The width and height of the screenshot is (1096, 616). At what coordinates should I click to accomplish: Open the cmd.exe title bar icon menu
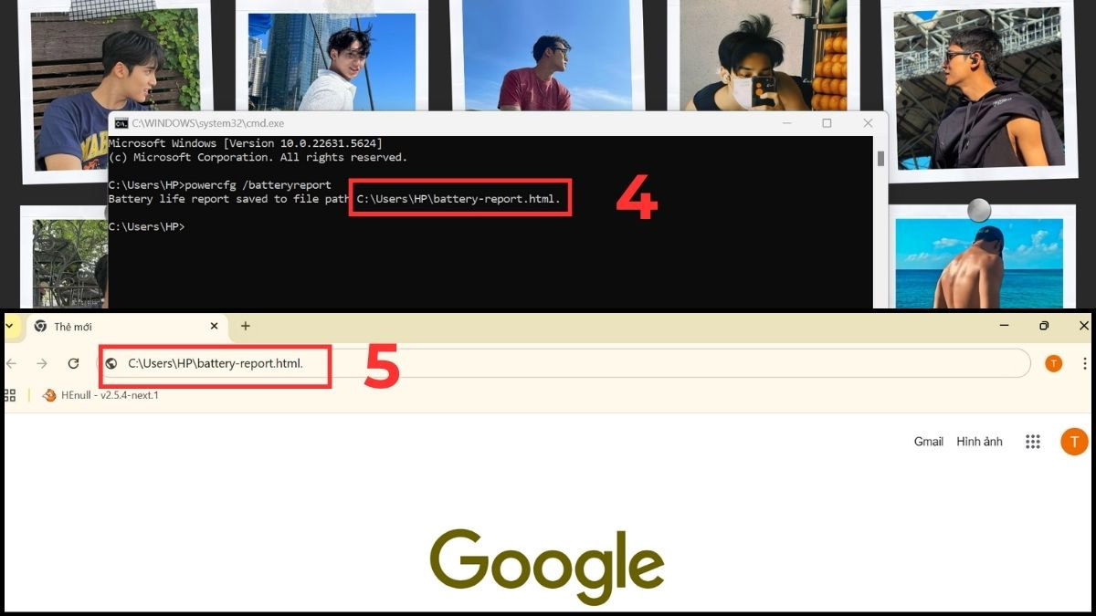(121, 123)
